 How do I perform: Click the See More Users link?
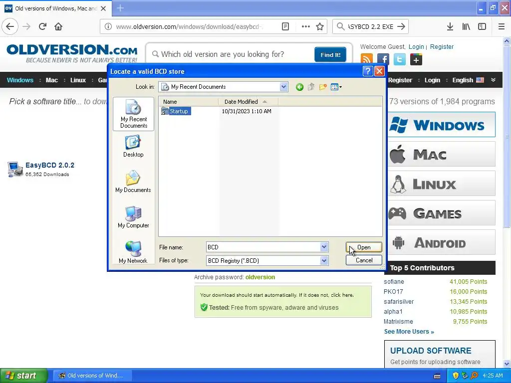pyautogui.click(x=409, y=332)
